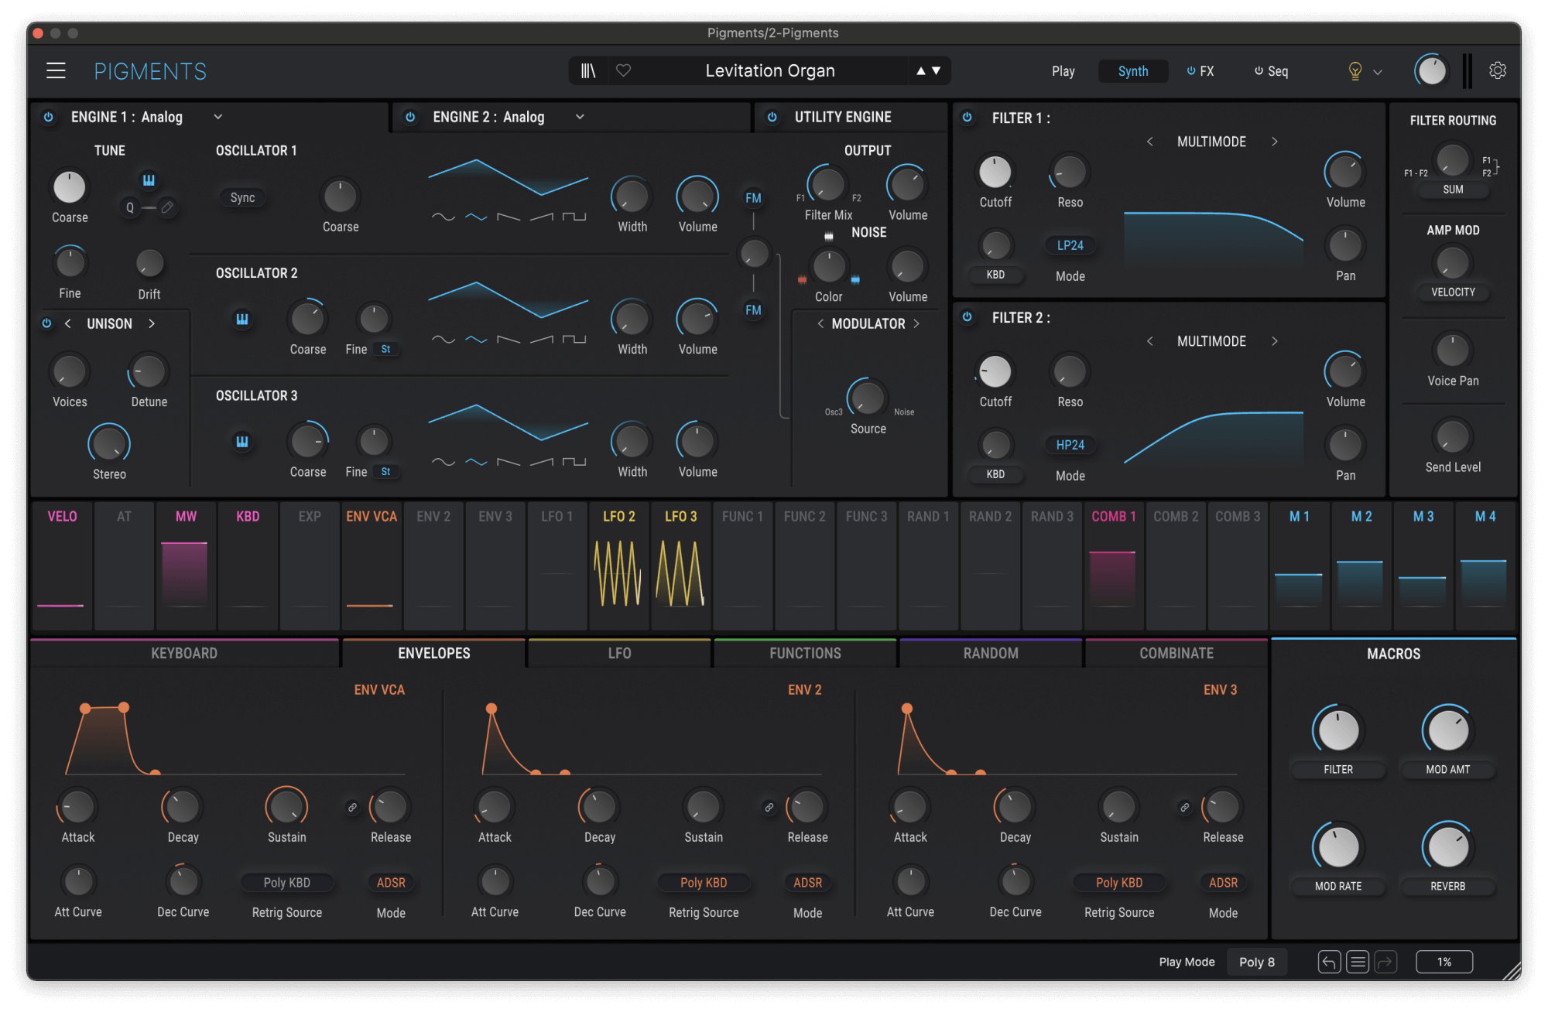The image size is (1548, 1012).
Task: Open the Engine 1 Analog type dropdown
Action: click(x=217, y=117)
